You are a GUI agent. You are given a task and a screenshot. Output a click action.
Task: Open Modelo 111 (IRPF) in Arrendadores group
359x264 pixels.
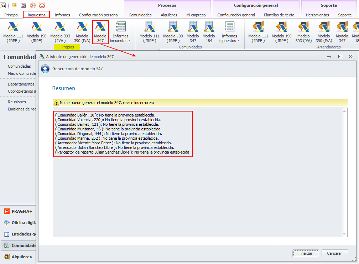pyautogui.click(x=258, y=32)
